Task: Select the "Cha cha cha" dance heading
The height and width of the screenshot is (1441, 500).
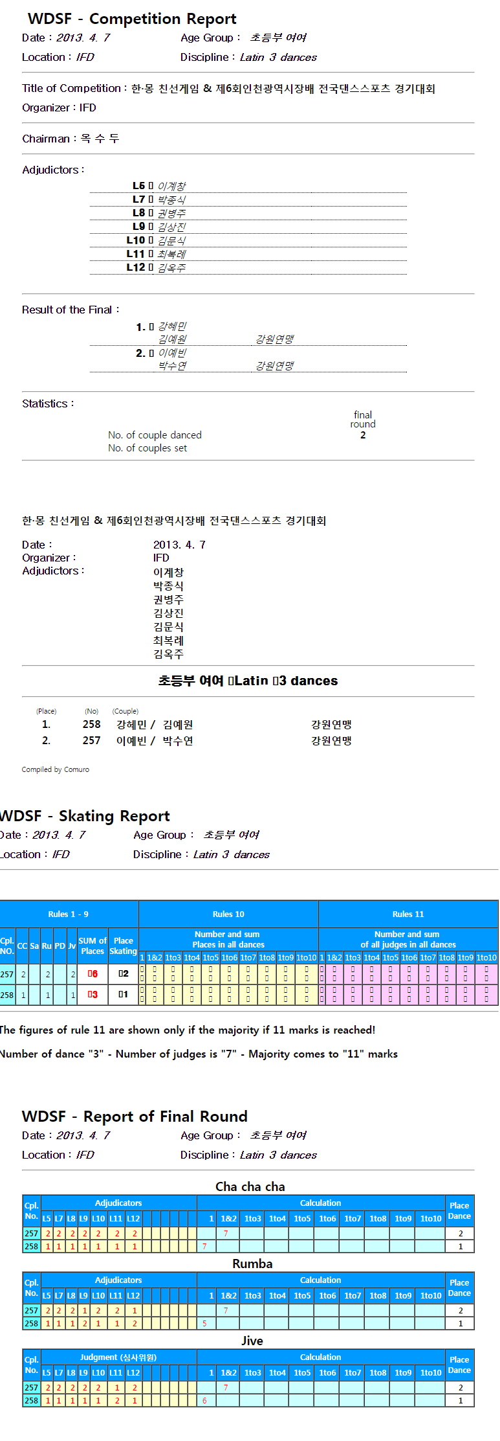Action: tap(250, 1186)
